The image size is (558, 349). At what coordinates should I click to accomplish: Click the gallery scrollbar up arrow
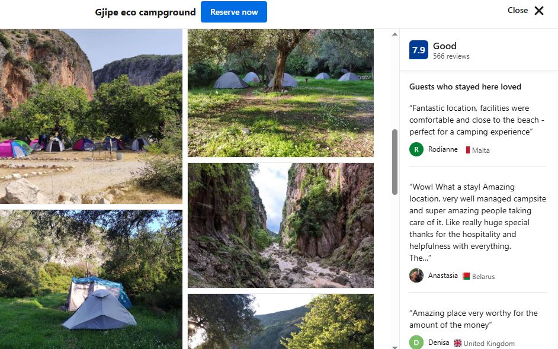(395, 34)
